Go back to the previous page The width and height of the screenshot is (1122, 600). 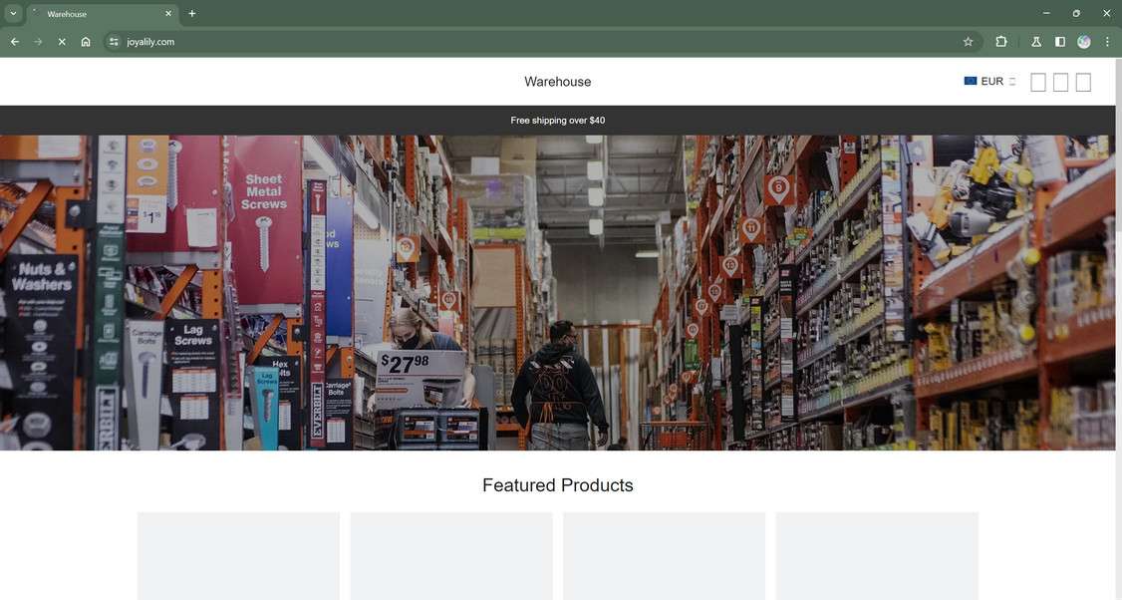15,42
